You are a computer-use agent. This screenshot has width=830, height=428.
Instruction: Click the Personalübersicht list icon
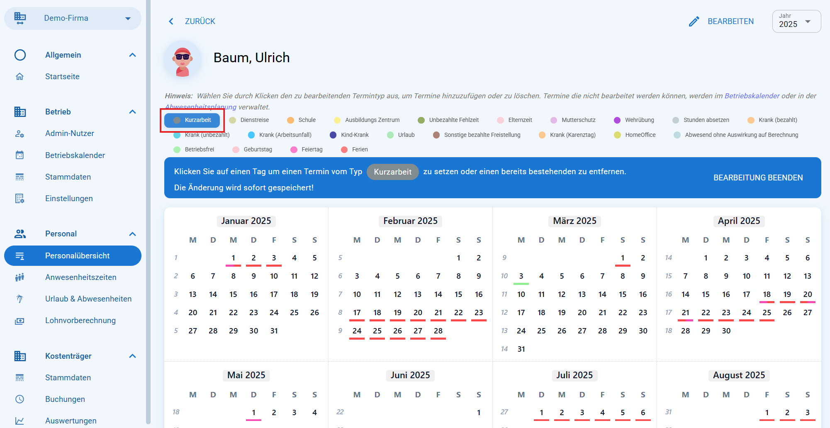(19, 256)
